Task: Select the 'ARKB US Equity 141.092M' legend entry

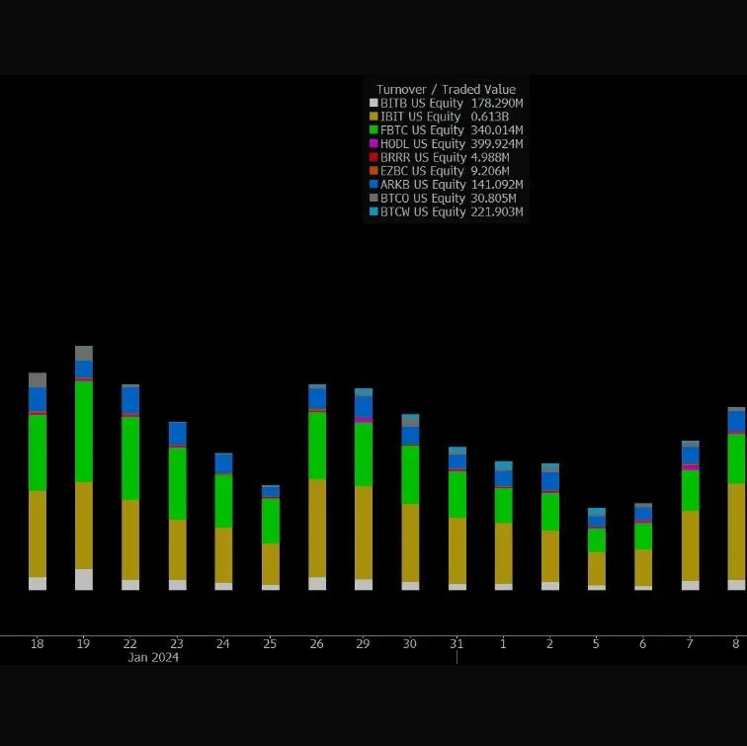Action: point(447,185)
